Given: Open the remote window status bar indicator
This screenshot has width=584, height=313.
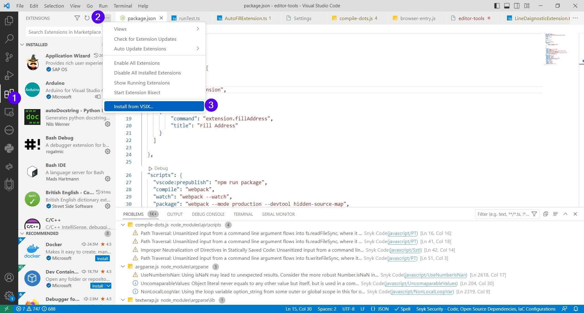Looking at the screenshot, I should (x=6, y=309).
